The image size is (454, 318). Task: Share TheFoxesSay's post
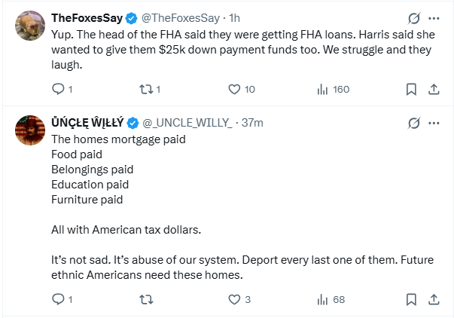click(434, 89)
